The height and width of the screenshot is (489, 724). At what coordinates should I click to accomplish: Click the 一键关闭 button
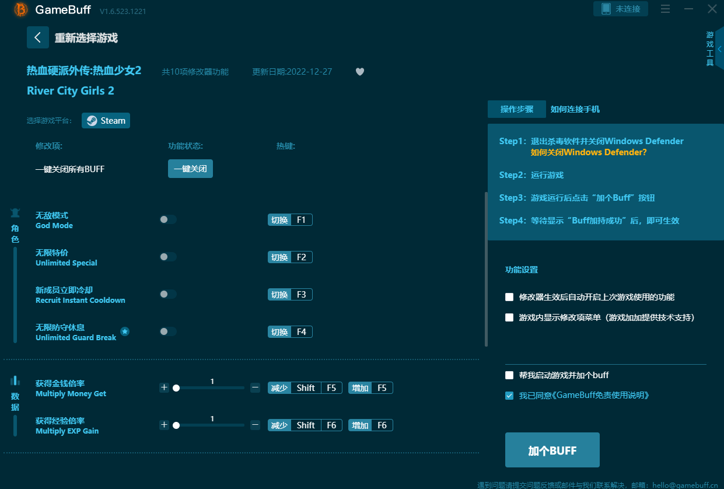[x=190, y=169]
